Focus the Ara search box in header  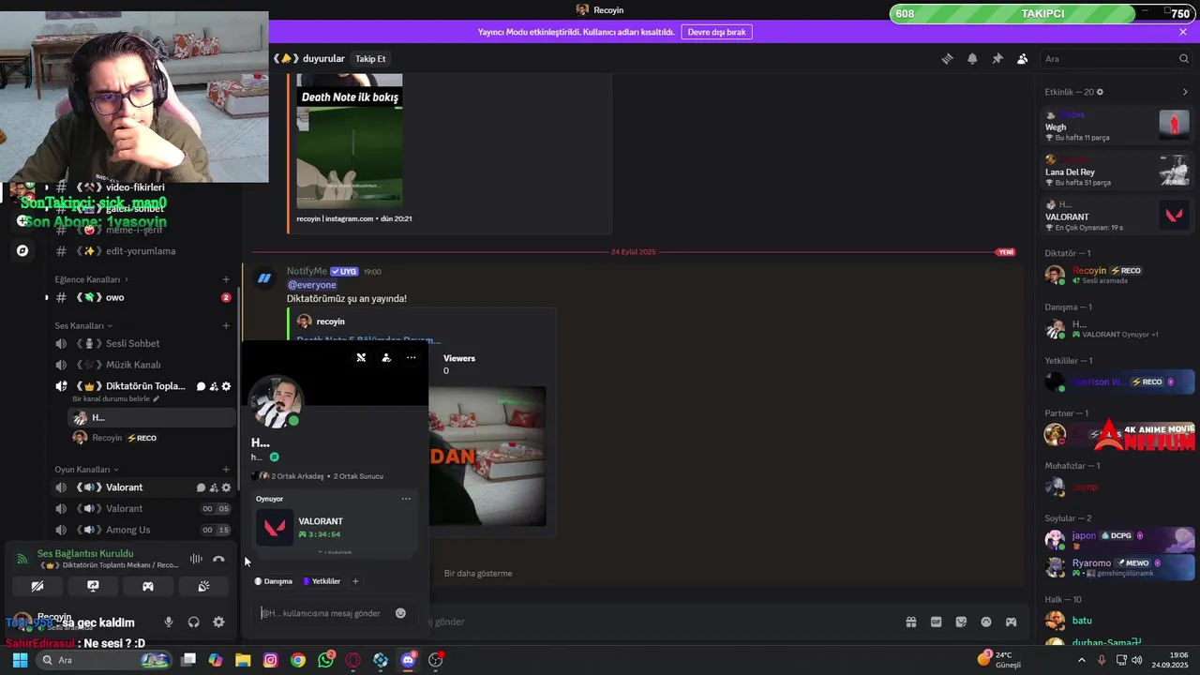pyautogui.click(x=1116, y=58)
